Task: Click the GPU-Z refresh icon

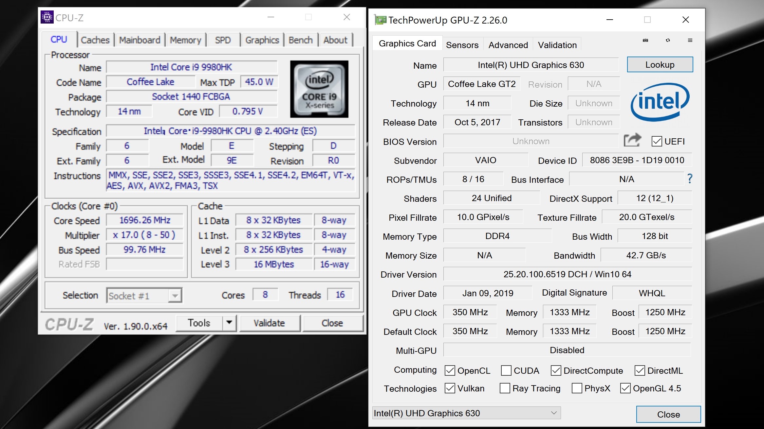Action: pyautogui.click(x=668, y=40)
